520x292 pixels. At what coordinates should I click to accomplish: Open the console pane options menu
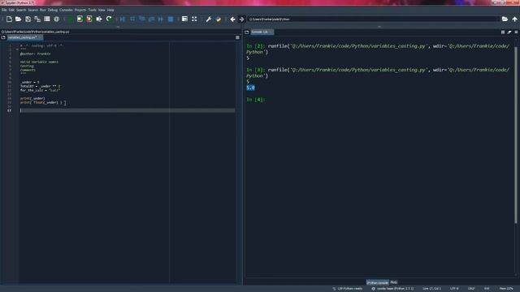(516, 32)
